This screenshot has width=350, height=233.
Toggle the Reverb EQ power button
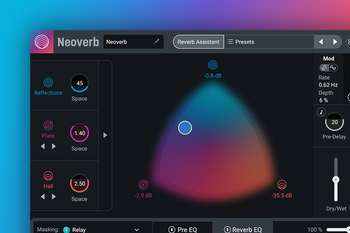[227, 230]
